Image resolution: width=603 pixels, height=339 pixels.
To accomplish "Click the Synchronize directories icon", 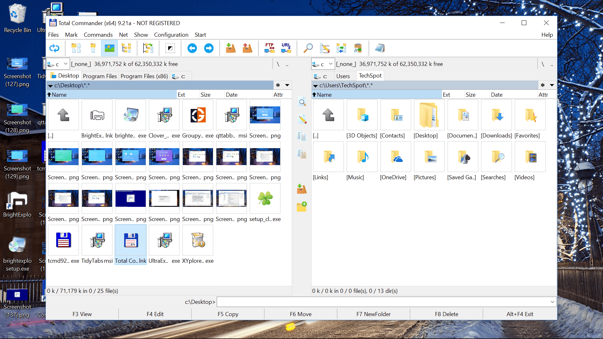I will pyautogui.click(x=341, y=48).
